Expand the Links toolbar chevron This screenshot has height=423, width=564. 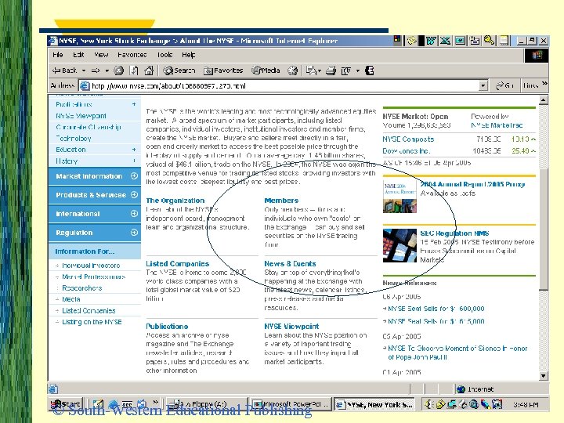544,84
